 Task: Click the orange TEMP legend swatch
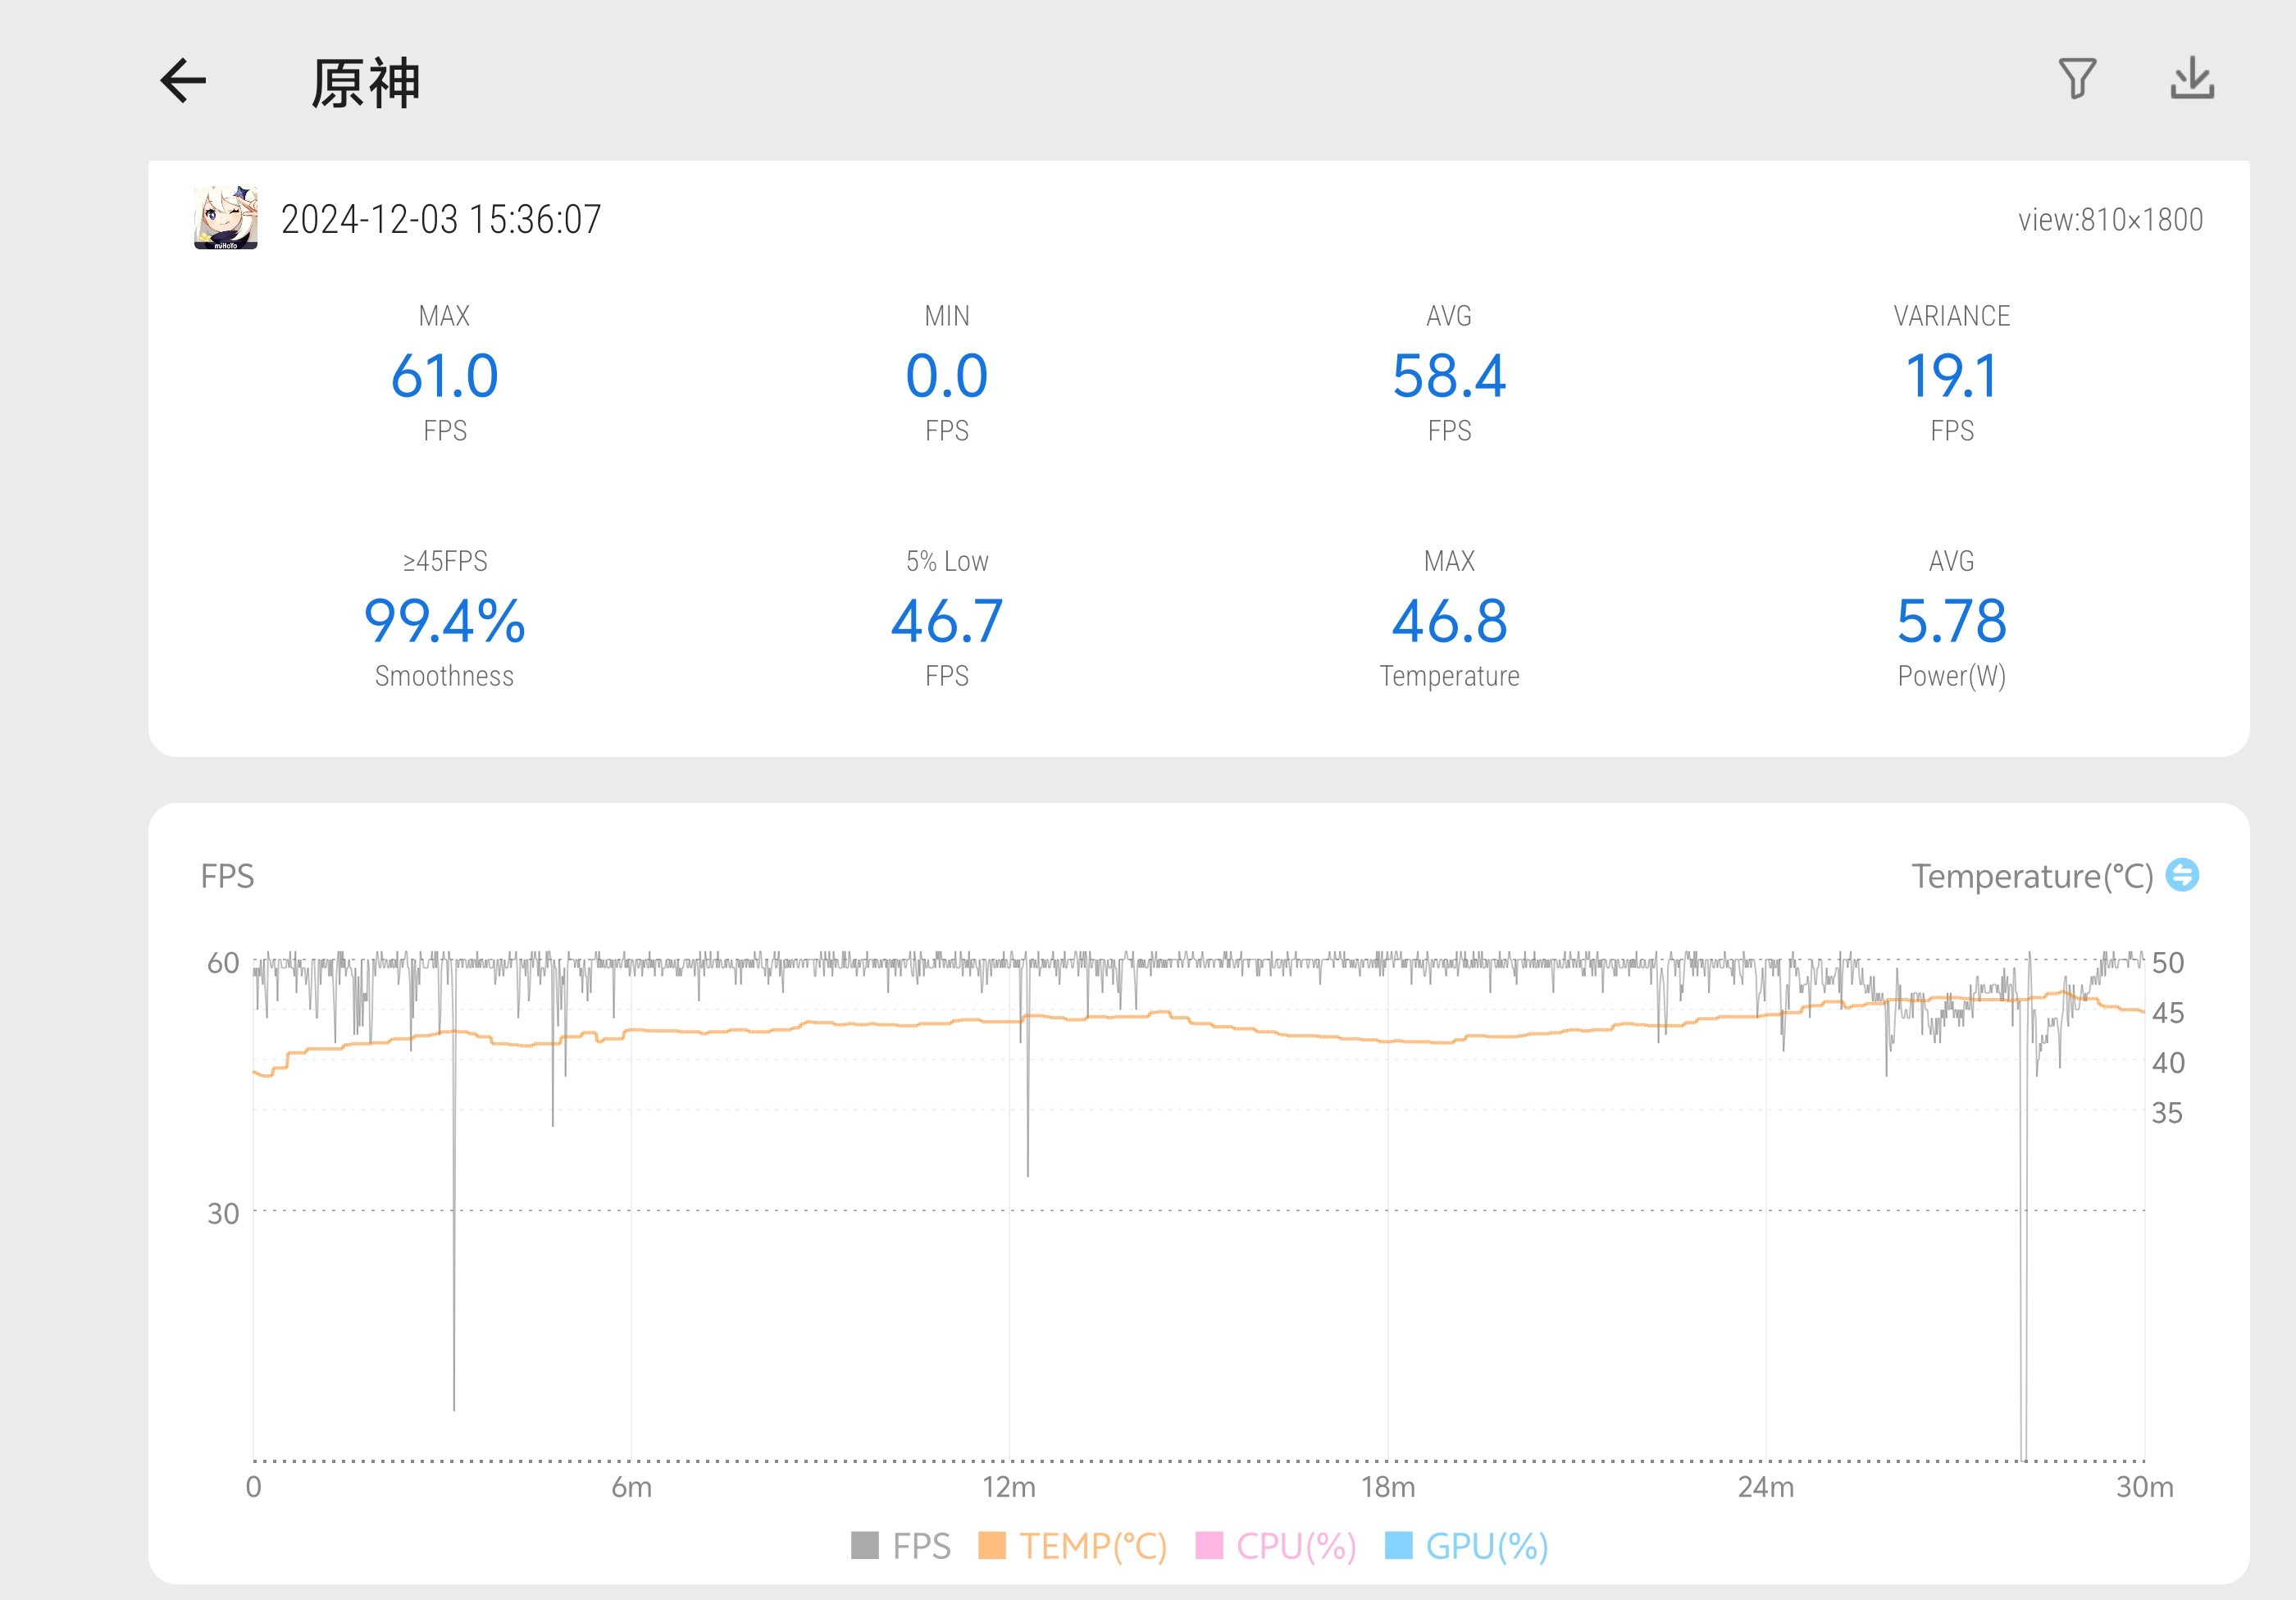[991, 1545]
